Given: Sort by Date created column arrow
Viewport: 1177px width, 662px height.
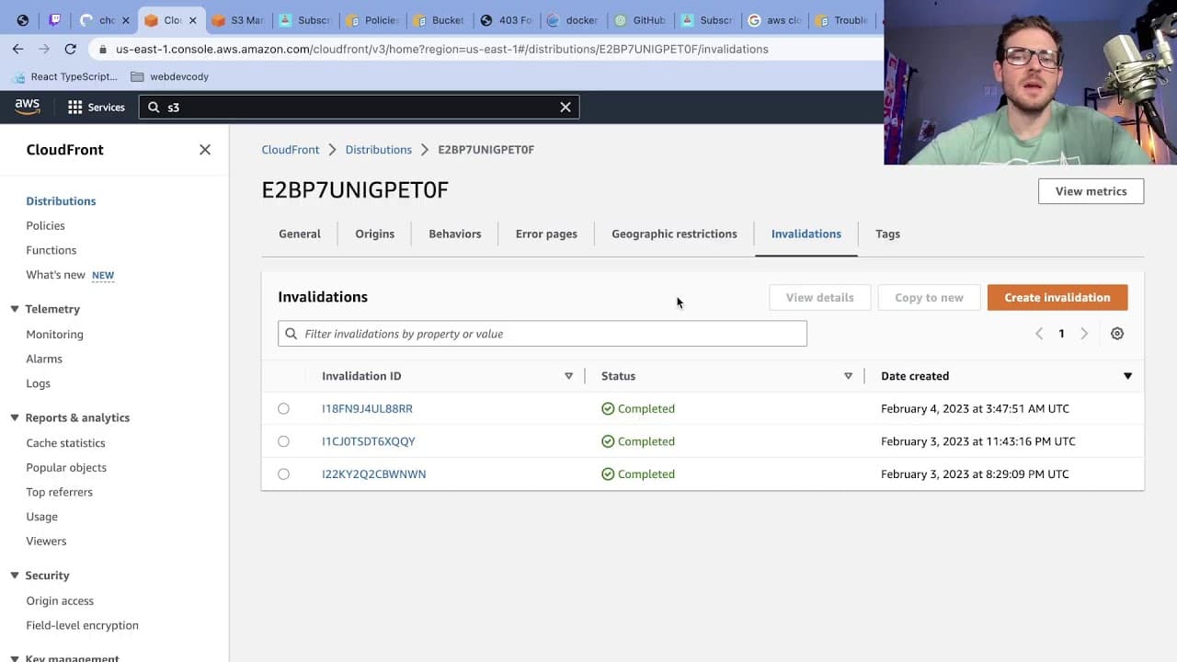Looking at the screenshot, I should click(1127, 376).
